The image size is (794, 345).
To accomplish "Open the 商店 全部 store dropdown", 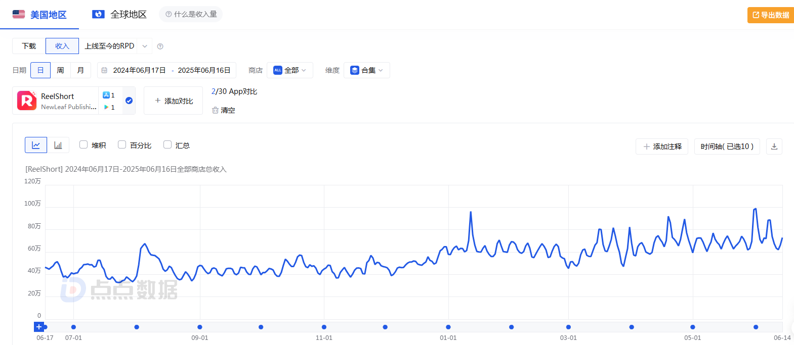I will point(290,70).
